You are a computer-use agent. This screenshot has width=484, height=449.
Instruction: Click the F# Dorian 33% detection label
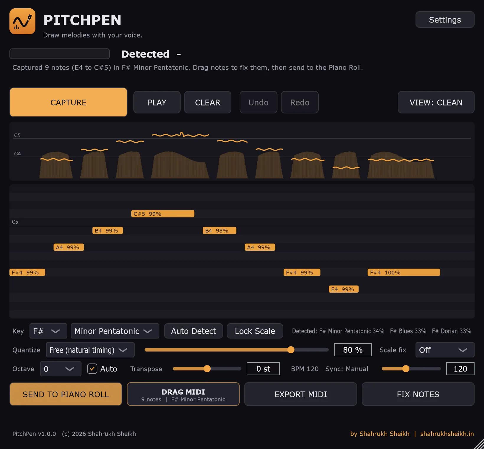452,331
